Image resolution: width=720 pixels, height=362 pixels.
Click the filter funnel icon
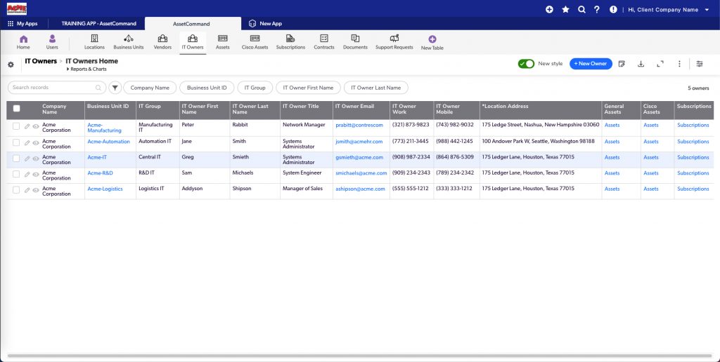[x=115, y=88]
